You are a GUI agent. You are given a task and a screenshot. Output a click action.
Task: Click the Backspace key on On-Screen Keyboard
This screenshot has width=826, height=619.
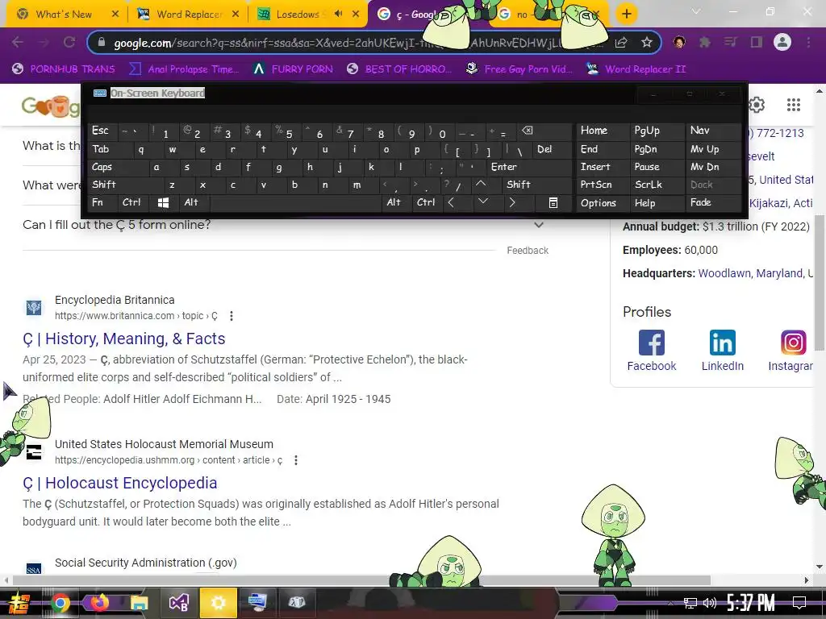[527, 131]
